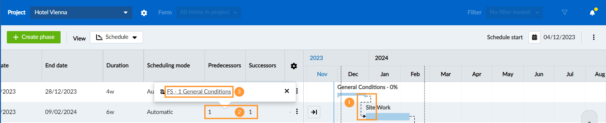
Task: Click the General Conditions Gantt bar
Action: [351, 95]
